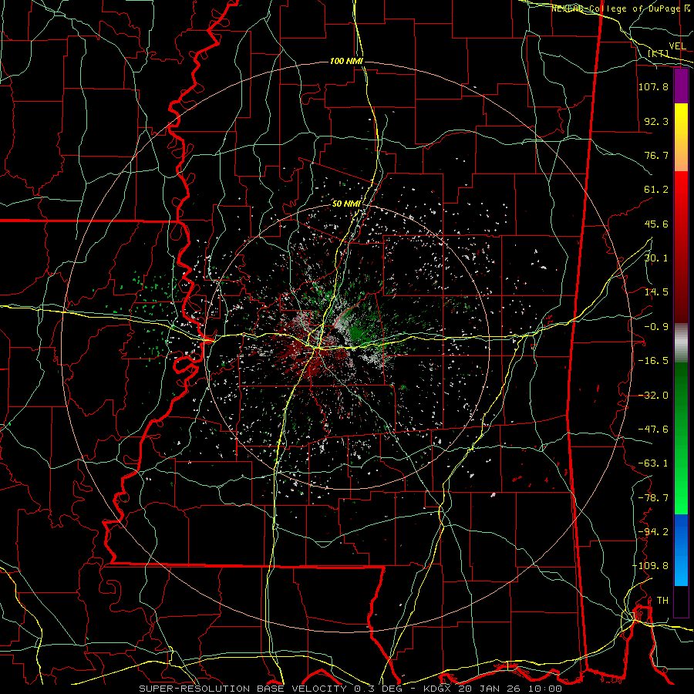The image size is (694, 694).
Task: Select the 92.3 scale value
Action: pyautogui.click(x=656, y=121)
